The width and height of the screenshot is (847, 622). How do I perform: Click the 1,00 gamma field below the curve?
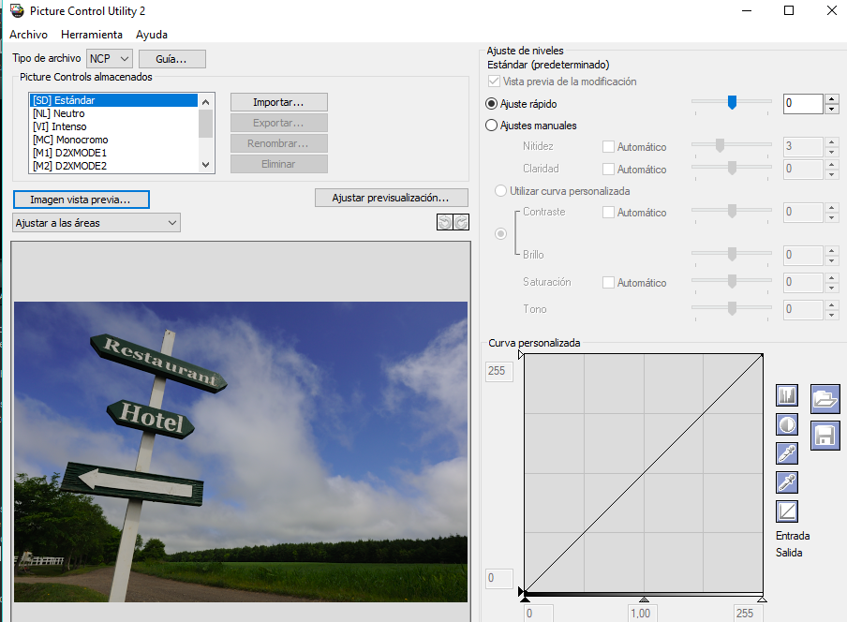(x=644, y=614)
